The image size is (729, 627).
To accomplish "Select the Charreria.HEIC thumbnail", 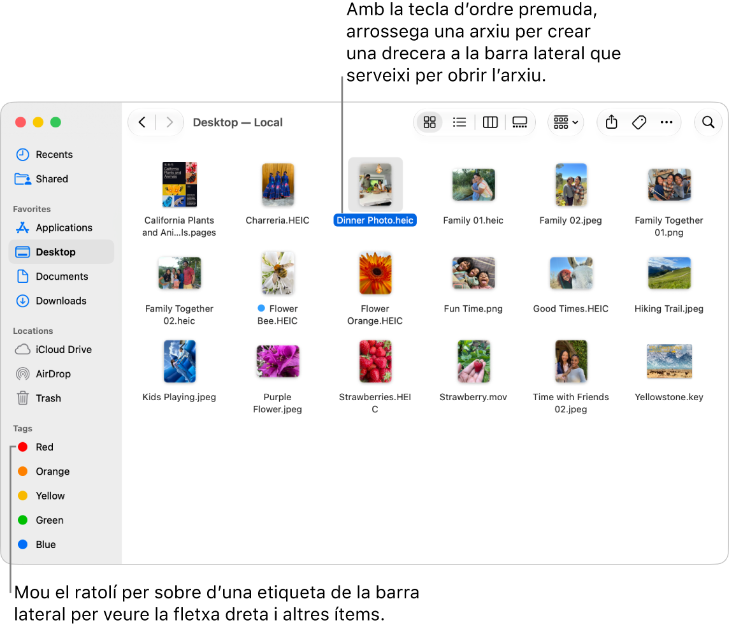I will click(278, 185).
